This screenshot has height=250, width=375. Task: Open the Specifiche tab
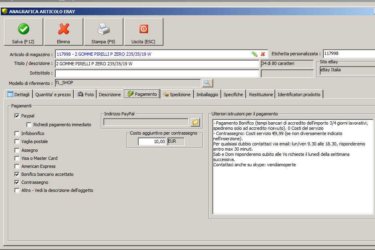[233, 94]
